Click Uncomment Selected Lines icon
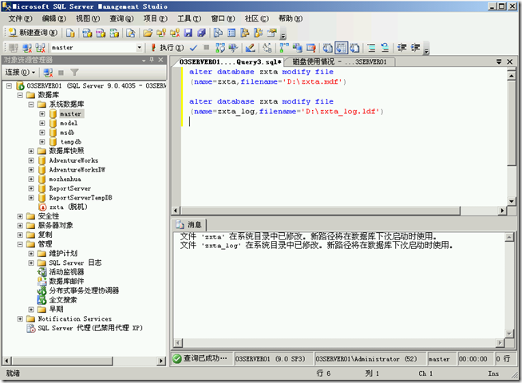 tap(385, 48)
